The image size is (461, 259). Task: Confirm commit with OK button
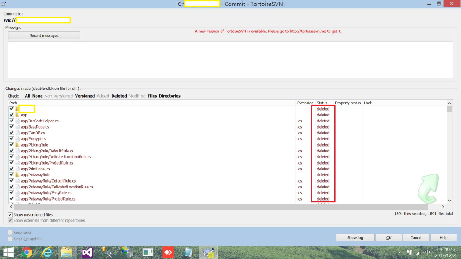(389, 237)
